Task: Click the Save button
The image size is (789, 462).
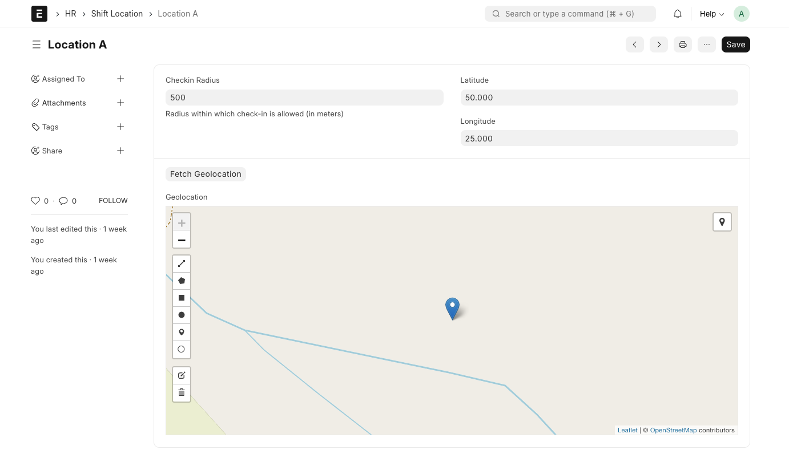Action: pos(736,44)
